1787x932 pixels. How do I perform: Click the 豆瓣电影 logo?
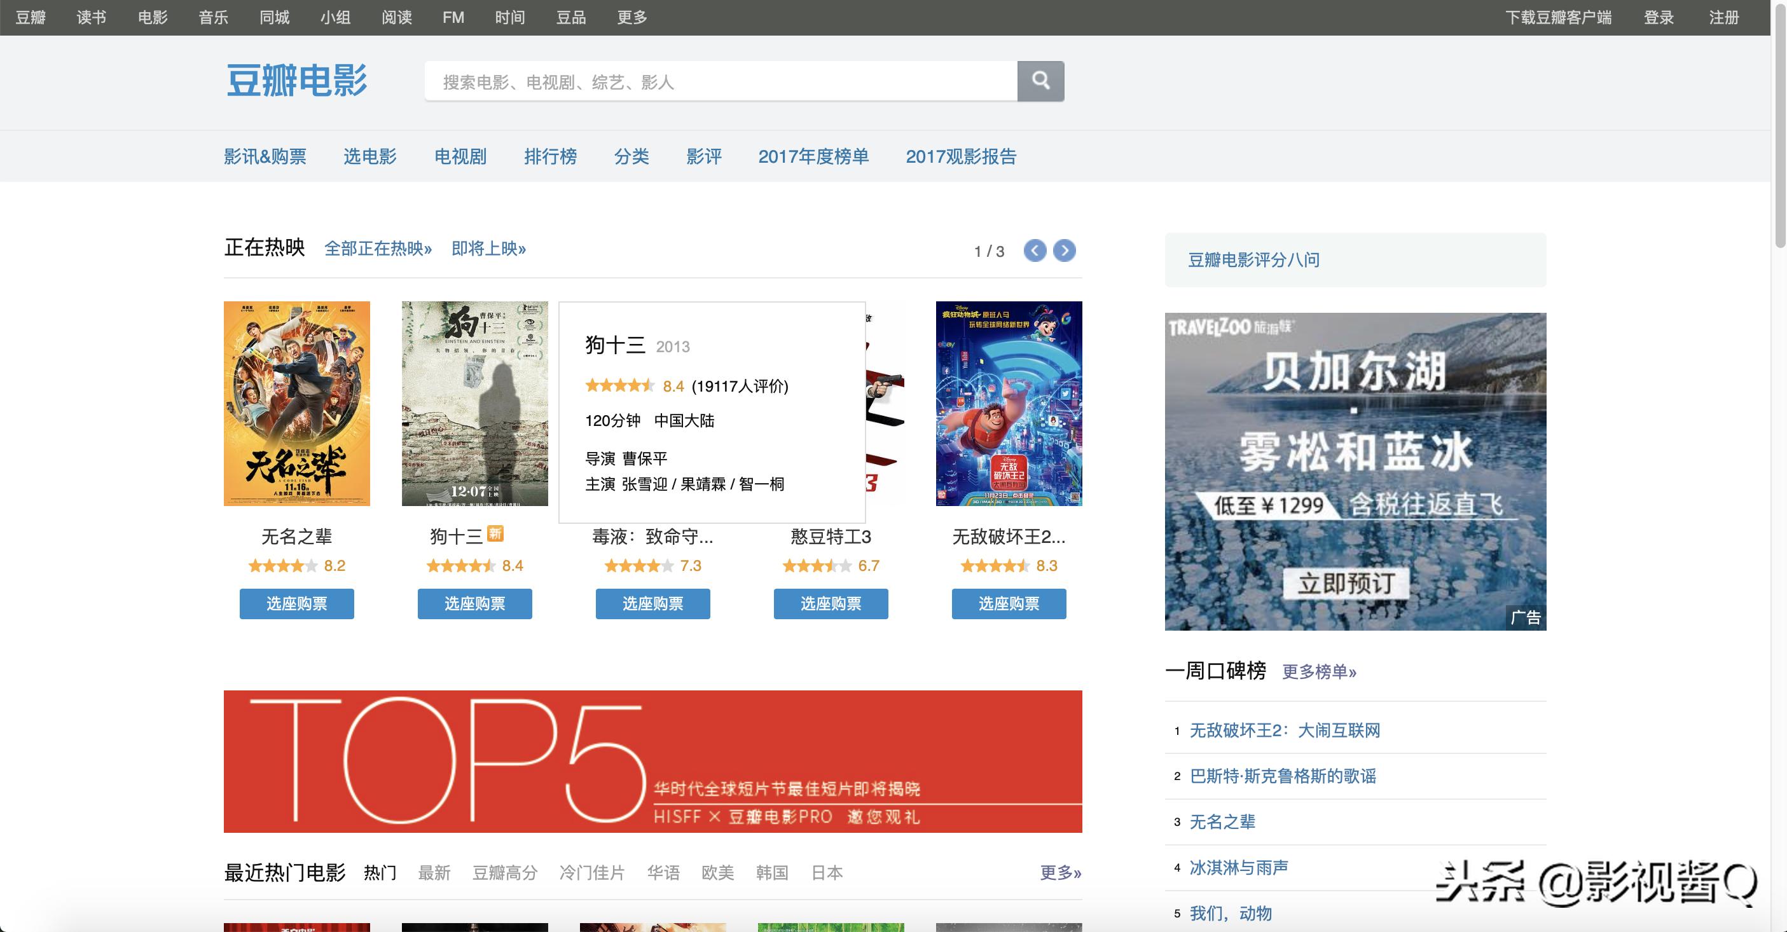click(x=297, y=81)
